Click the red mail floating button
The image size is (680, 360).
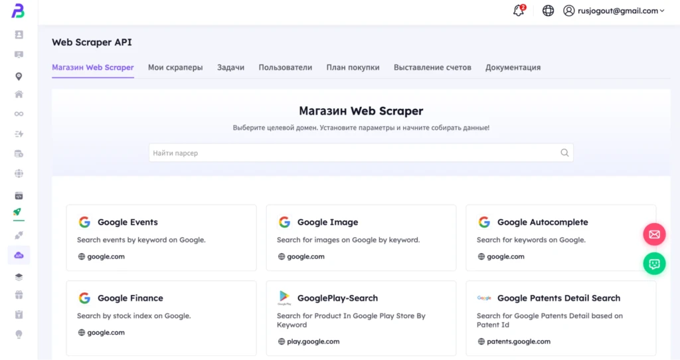point(654,234)
